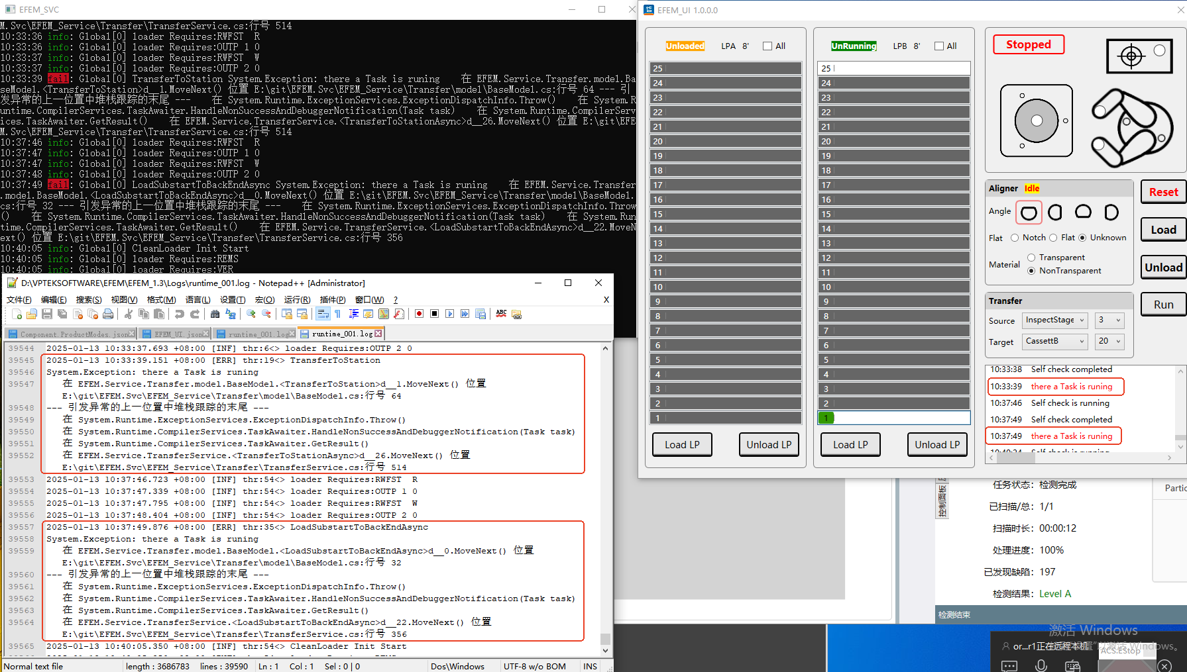Click the Paste icon in Notepad++ toolbar
The image size is (1187, 672).
click(x=159, y=314)
